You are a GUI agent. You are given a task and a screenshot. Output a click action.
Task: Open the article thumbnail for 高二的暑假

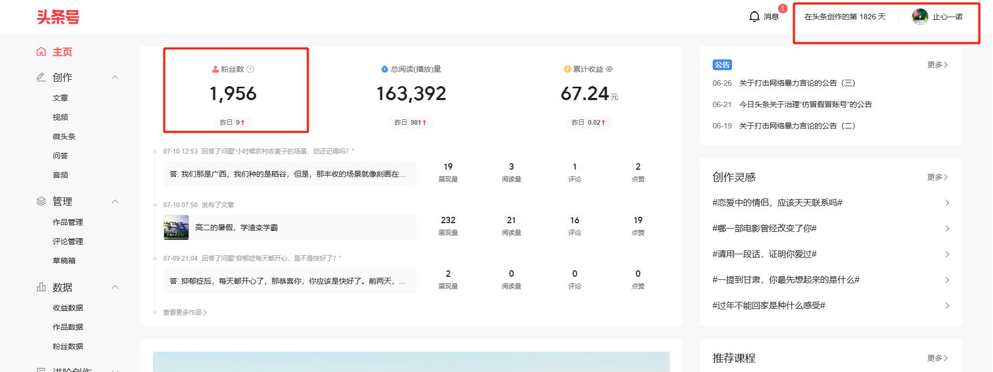pos(176,227)
